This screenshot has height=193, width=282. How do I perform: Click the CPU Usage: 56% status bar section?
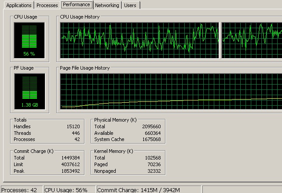(x=69, y=190)
